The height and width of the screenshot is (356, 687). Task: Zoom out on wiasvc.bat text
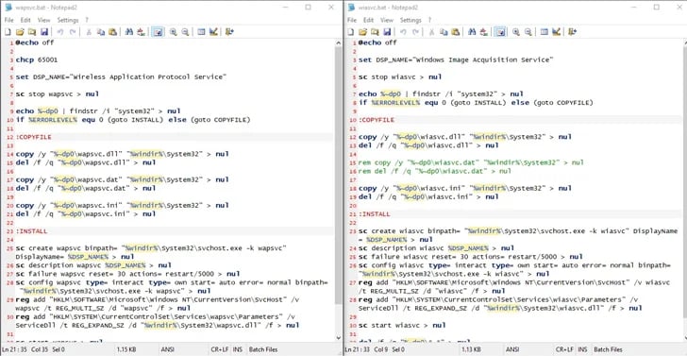pos(528,31)
